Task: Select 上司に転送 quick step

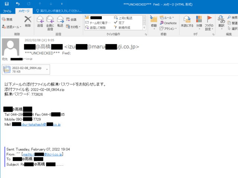Action: [x=123, y=18]
